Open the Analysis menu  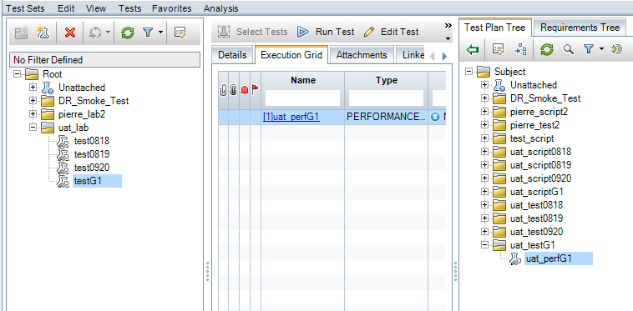pos(220,8)
